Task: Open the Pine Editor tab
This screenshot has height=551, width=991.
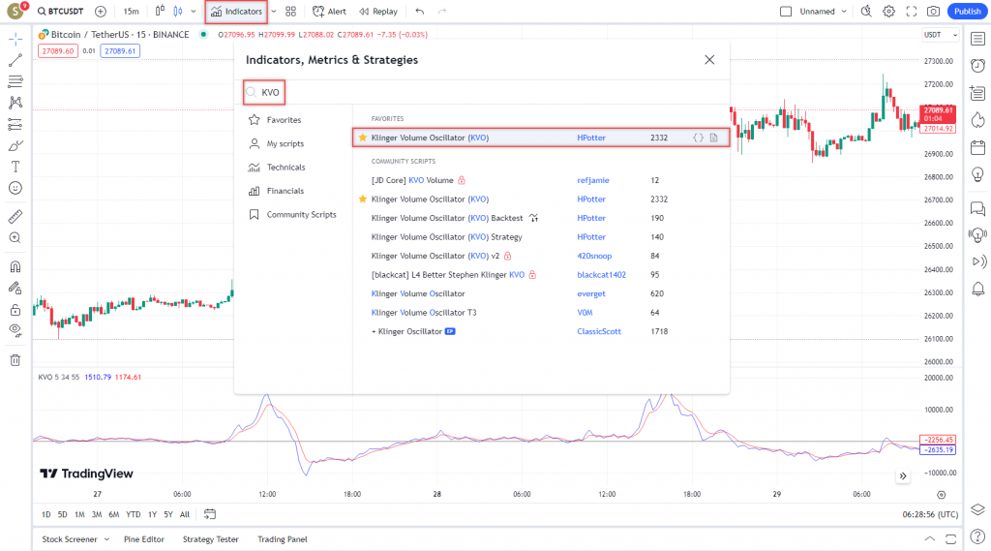Action: point(143,539)
